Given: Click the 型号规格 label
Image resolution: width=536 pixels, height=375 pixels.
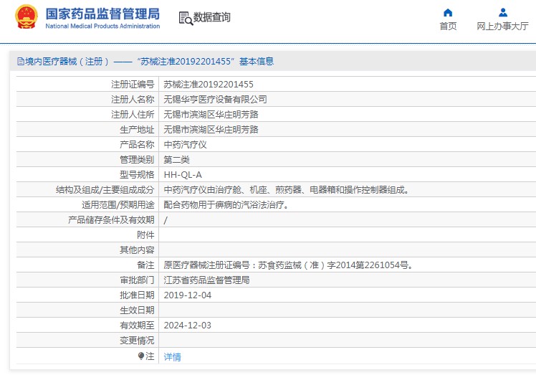Looking at the screenshot, I should click(137, 174).
